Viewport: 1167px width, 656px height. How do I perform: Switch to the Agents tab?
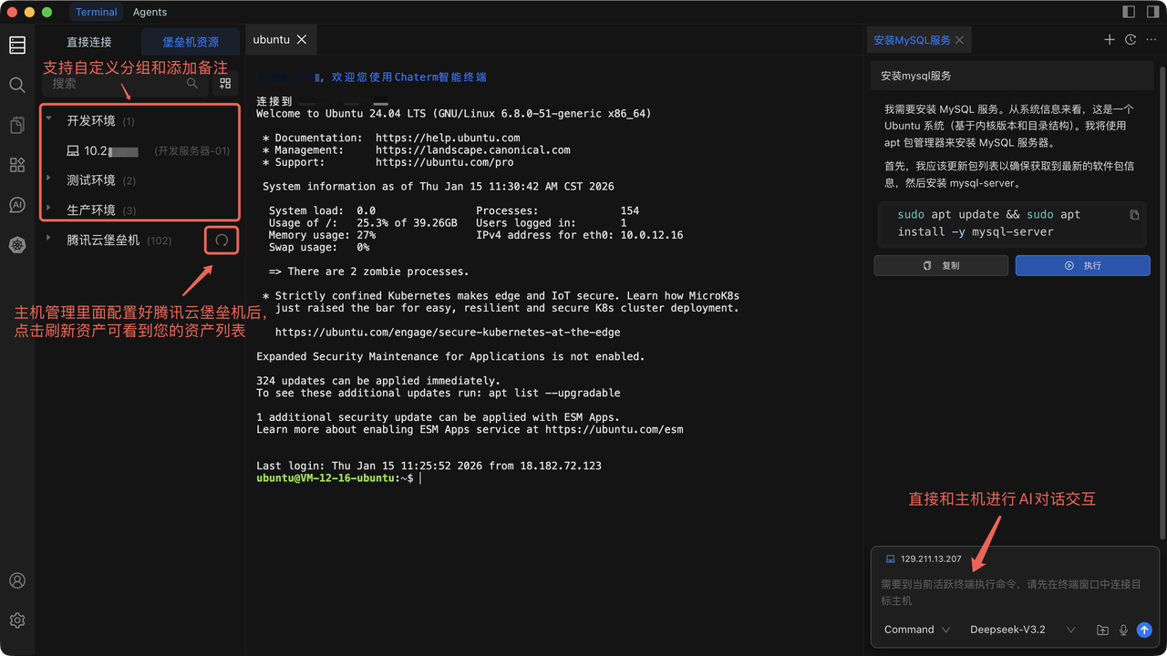(x=150, y=12)
